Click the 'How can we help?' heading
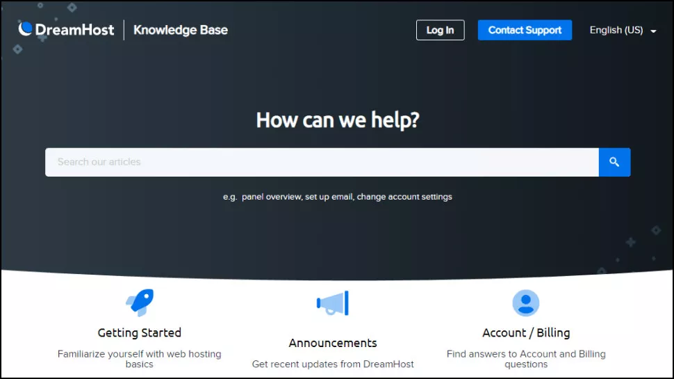Image resolution: width=674 pixels, height=379 pixels. (338, 120)
